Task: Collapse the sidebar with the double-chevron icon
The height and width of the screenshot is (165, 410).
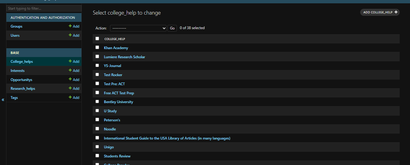Action: tap(3, 100)
